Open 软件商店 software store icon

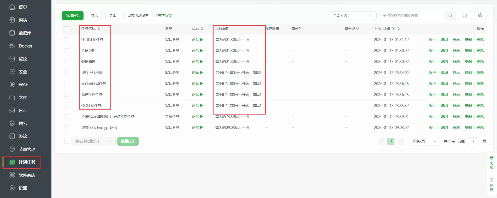12,175
